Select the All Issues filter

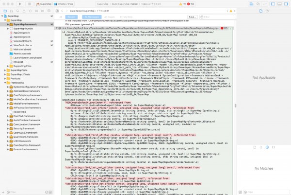[109, 17]
